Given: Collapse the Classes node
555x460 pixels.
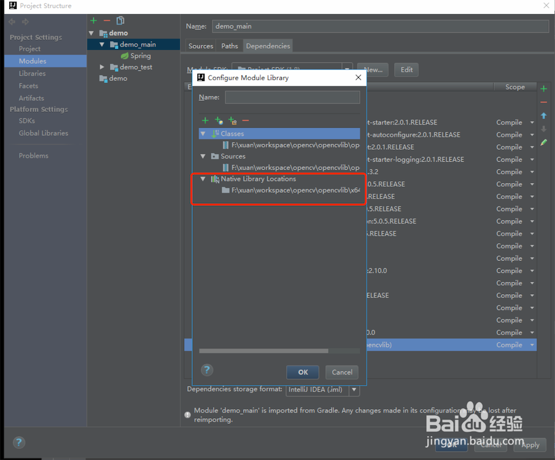Looking at the screenshot, I should pos(203,134).
